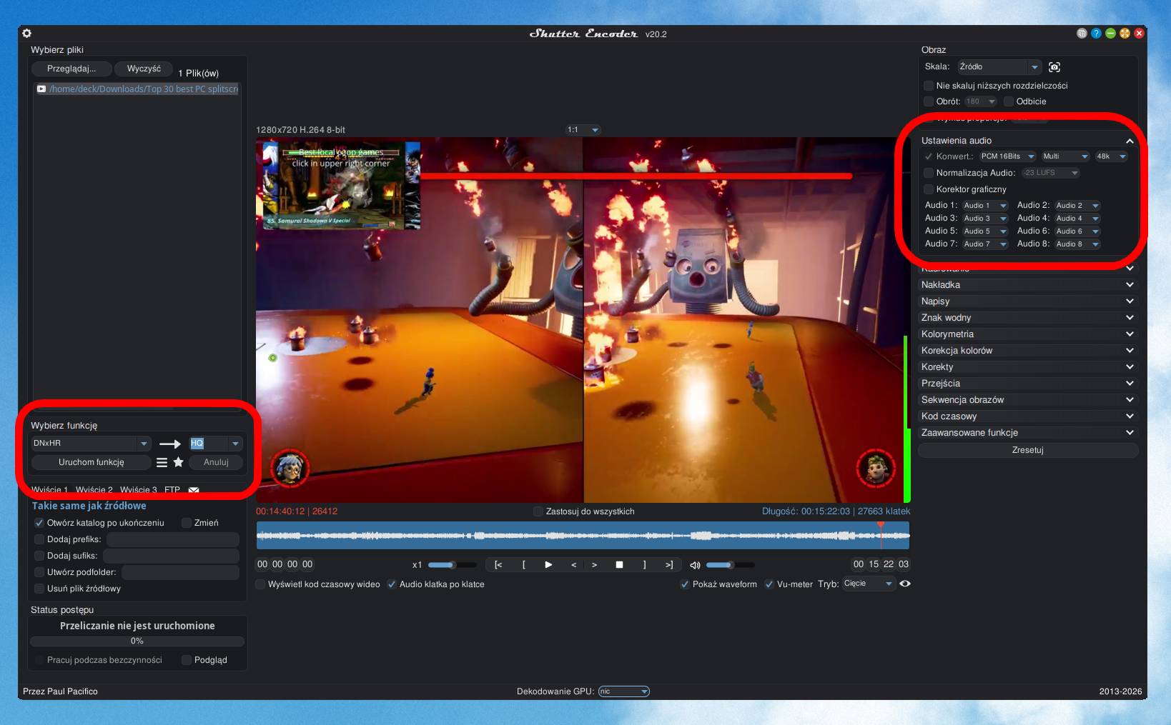
Task: Click Takie same jak źródłowe link
Action: pyautogui.click(x=89, y=506)
